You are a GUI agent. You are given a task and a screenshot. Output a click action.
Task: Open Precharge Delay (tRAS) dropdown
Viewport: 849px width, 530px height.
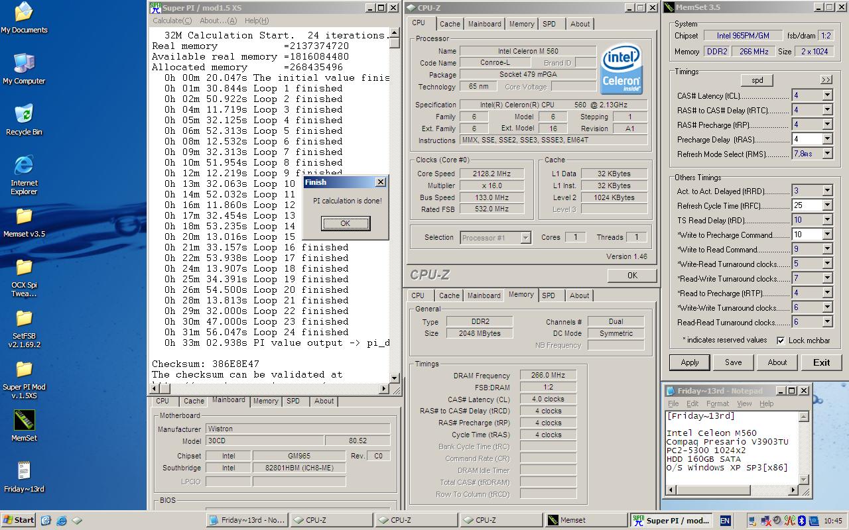827,139
